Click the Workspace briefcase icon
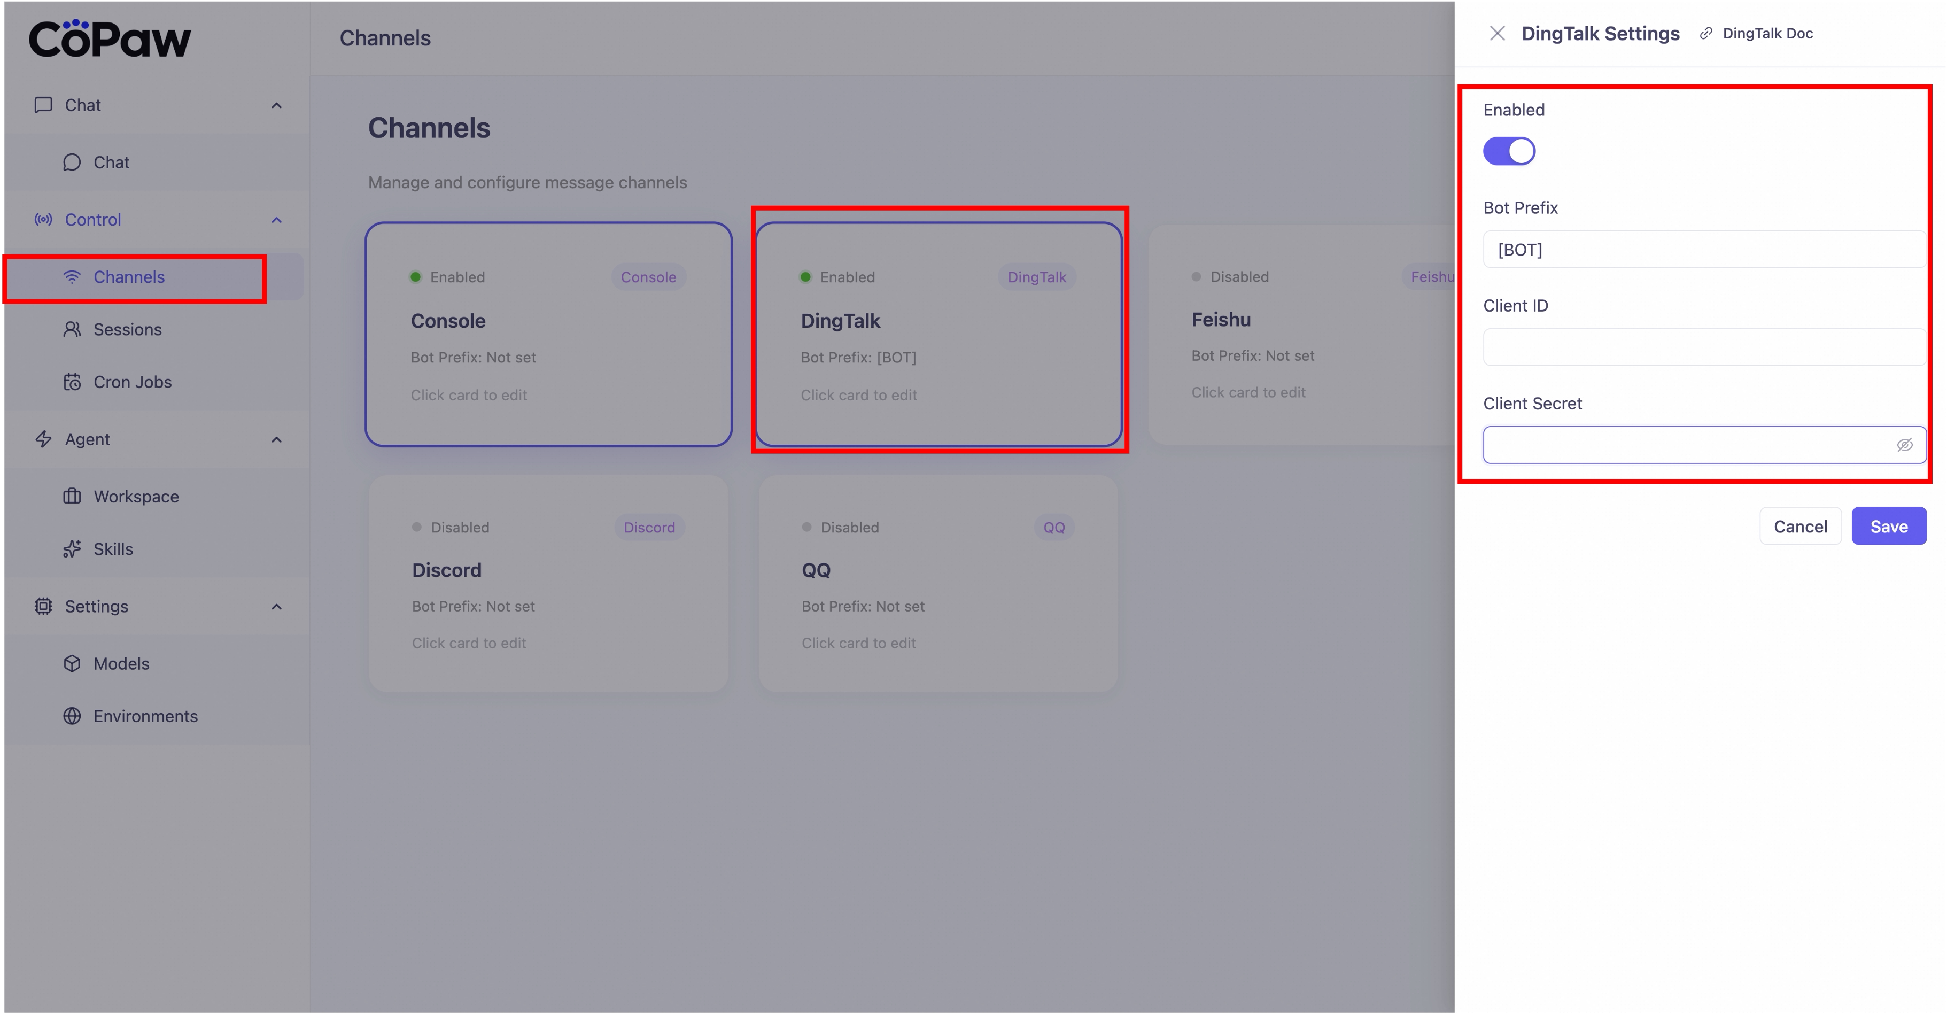Viewport: 1947px width, 1014px height. tap(72, 497)
